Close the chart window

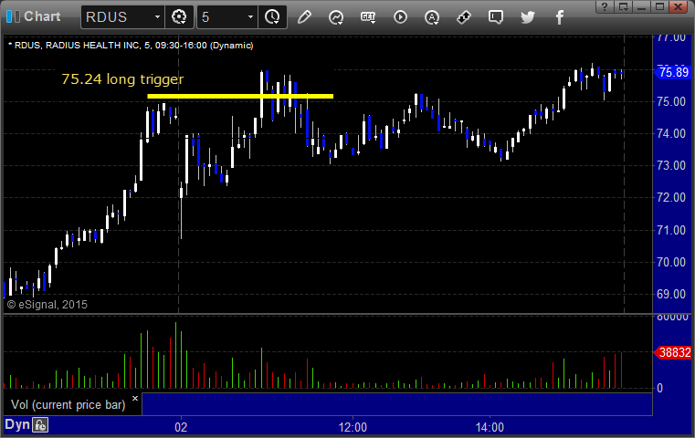tap(679, 6)
